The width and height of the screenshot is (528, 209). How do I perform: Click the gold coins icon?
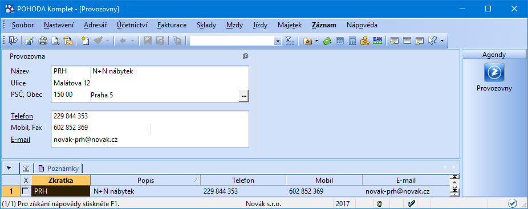[365, 41]
